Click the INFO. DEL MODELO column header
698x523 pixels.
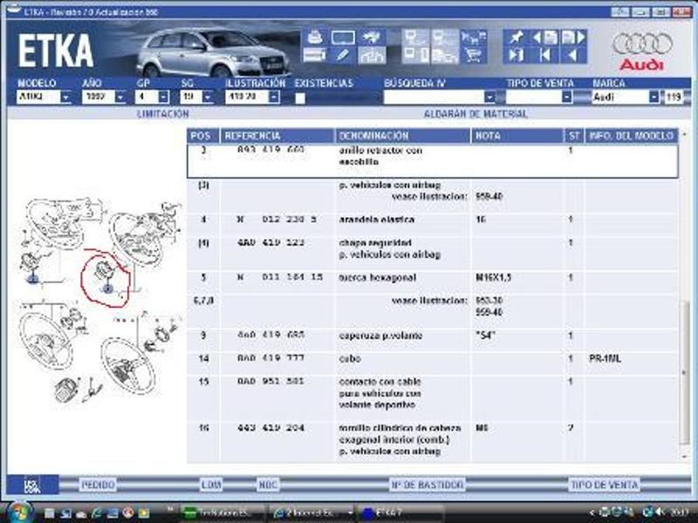click(631, 136)
